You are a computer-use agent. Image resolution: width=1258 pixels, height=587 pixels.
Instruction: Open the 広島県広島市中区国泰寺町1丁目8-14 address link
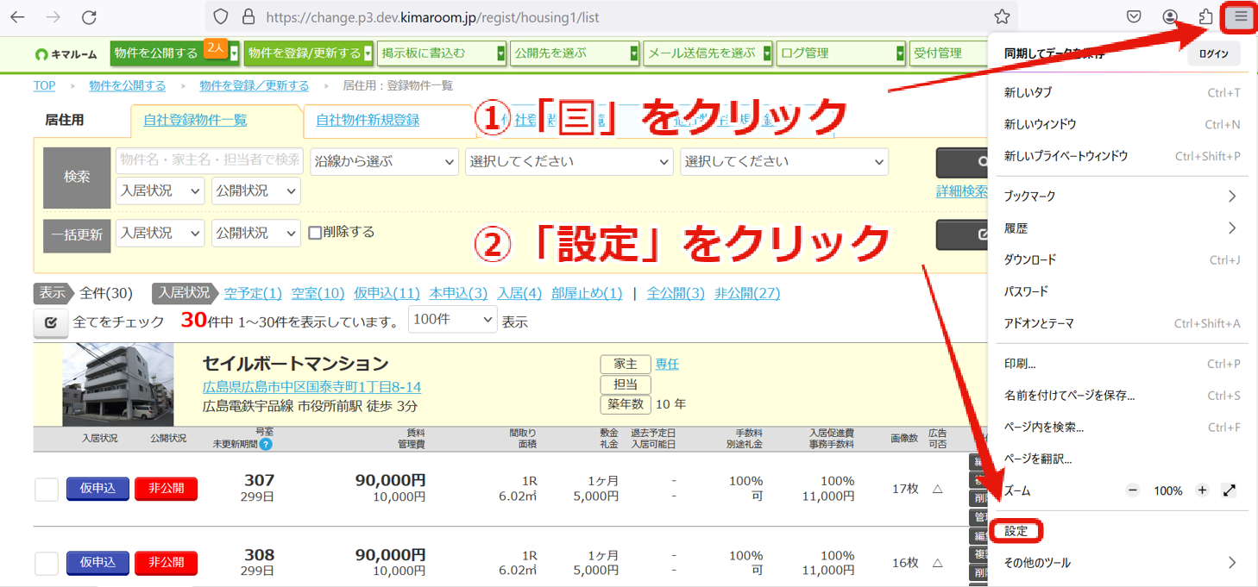pyautogui.click(x=311, y=387)
